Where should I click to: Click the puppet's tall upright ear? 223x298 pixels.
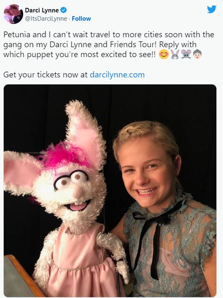point(86,131)
